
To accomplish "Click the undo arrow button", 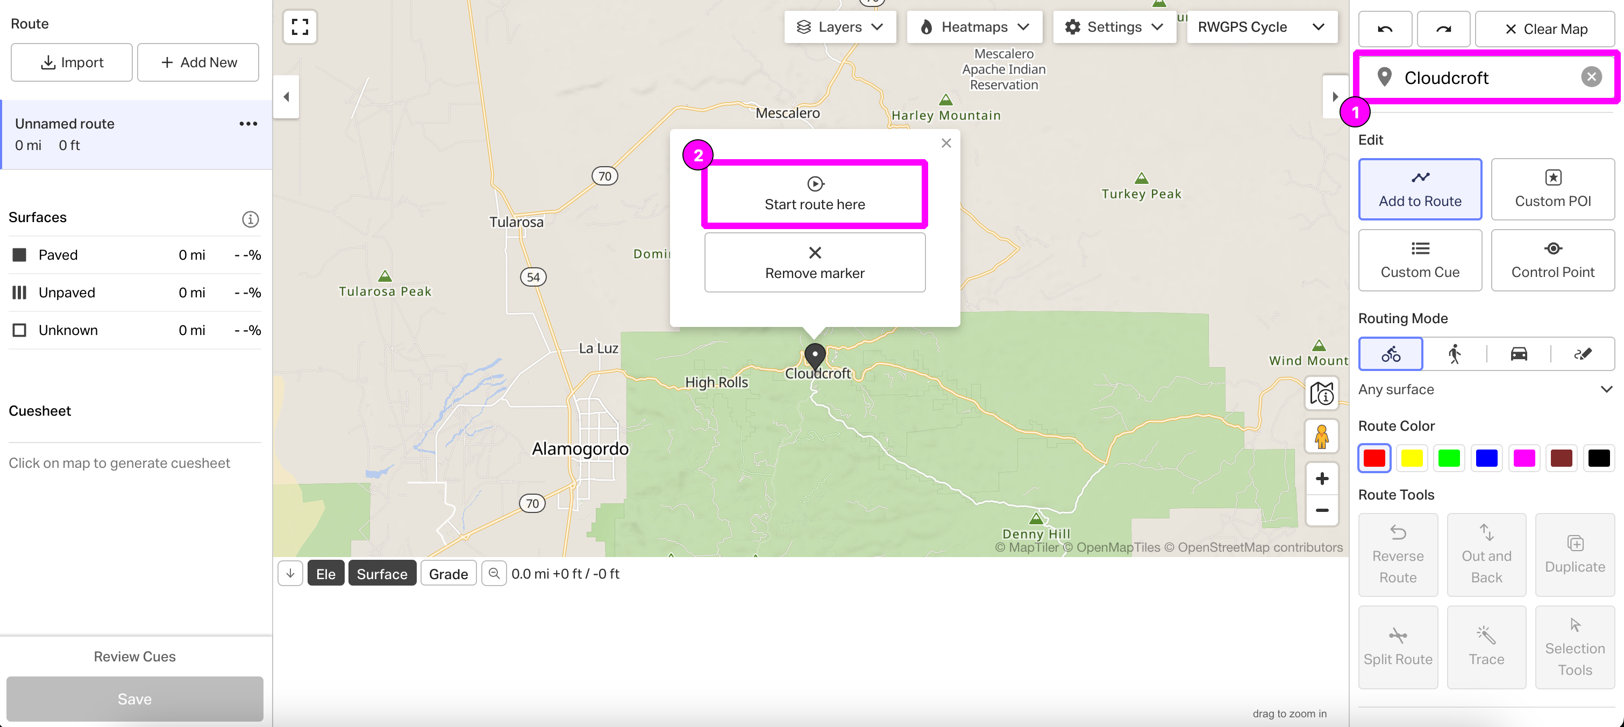I will point(1385,29).
